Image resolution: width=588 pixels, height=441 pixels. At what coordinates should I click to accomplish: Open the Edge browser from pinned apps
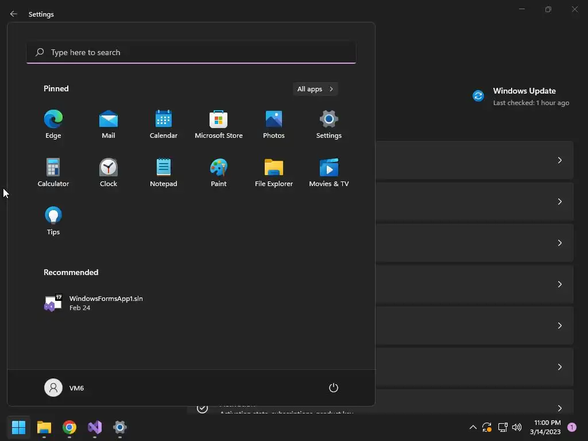(53, 125)
